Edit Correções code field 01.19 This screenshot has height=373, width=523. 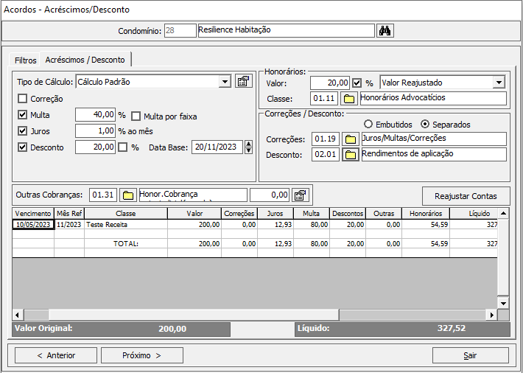[326, 139]
